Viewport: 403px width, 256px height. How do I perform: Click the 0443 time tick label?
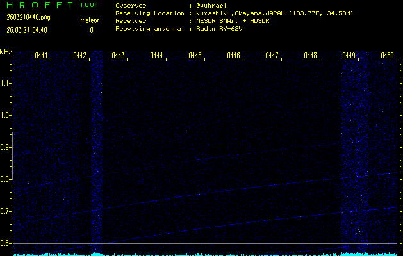point(119,56)
